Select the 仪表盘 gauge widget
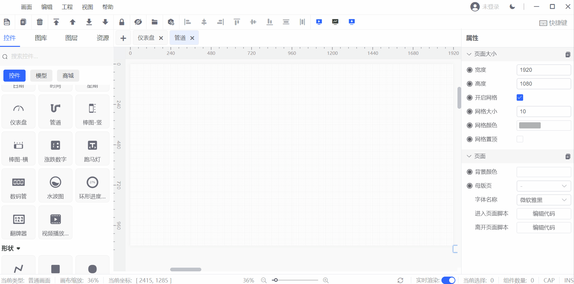The image size is (574, 284). click(x=18, y=112)
